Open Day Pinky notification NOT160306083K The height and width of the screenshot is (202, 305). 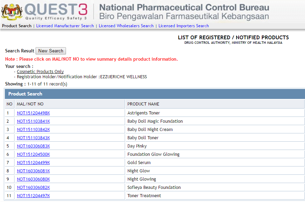(33, 146)
